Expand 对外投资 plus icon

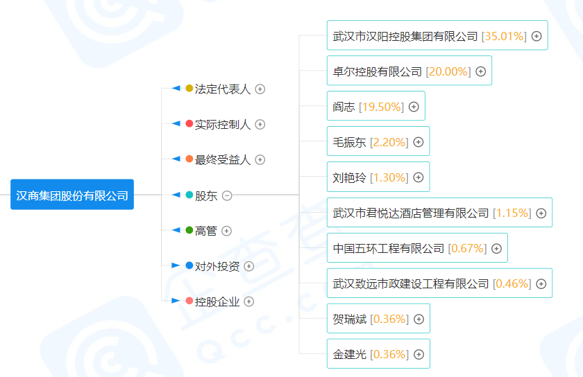(x=248, y=266)
